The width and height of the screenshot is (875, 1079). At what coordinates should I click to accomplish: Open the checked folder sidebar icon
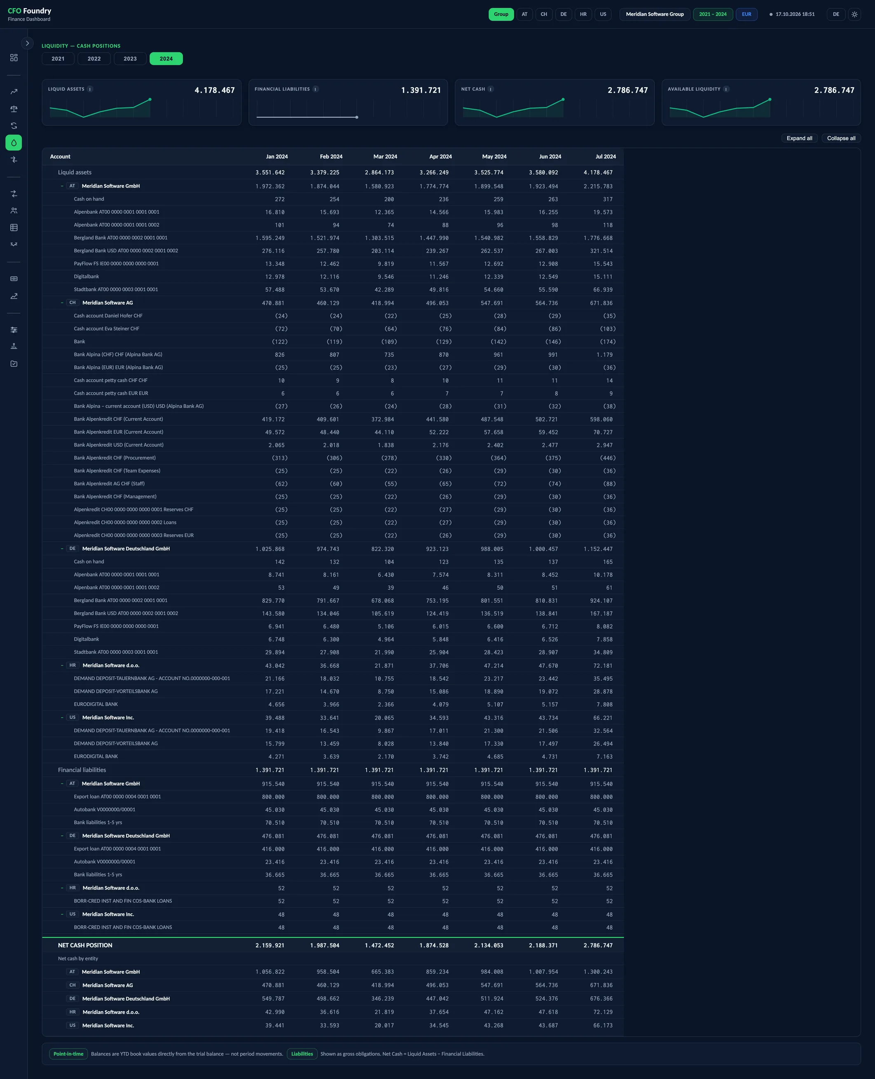(14, 364)
